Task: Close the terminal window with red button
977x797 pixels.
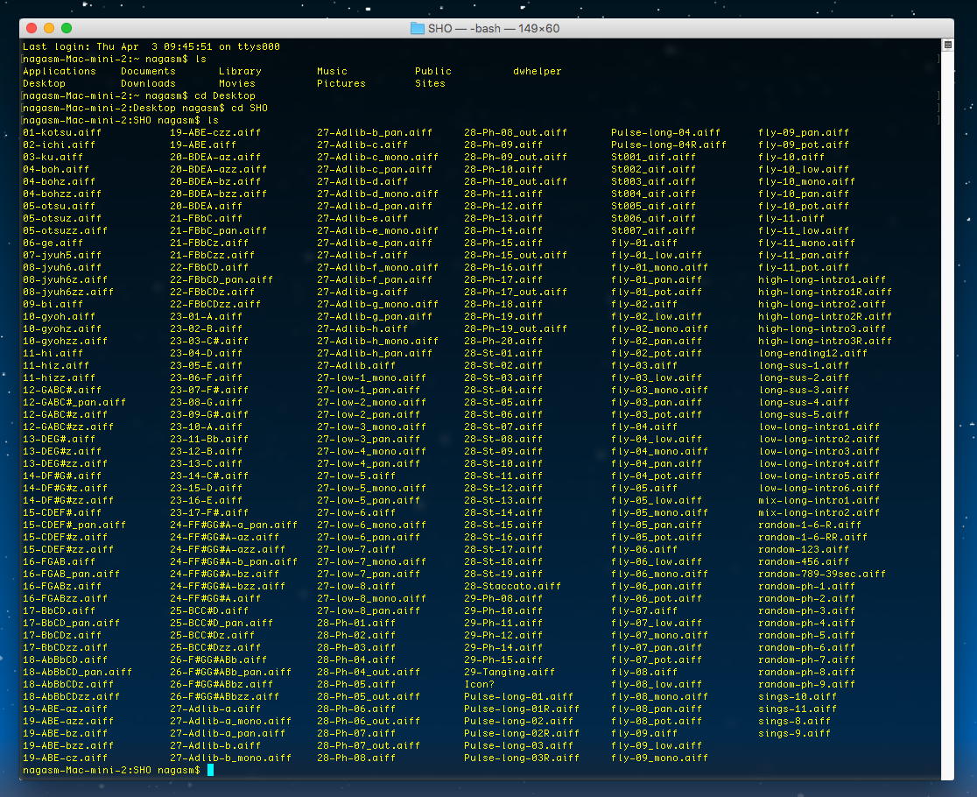Action: click(x=32, y=28)
